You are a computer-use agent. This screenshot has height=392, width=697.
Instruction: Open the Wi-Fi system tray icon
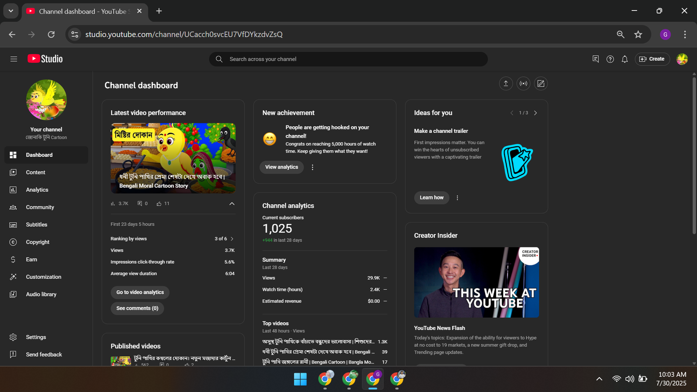point(616,379)
